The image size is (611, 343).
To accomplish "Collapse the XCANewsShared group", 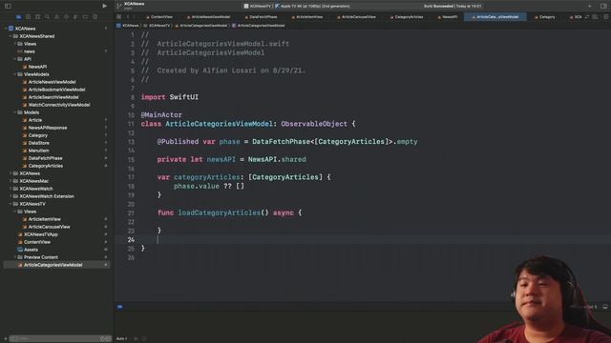I will click(11, 36).
